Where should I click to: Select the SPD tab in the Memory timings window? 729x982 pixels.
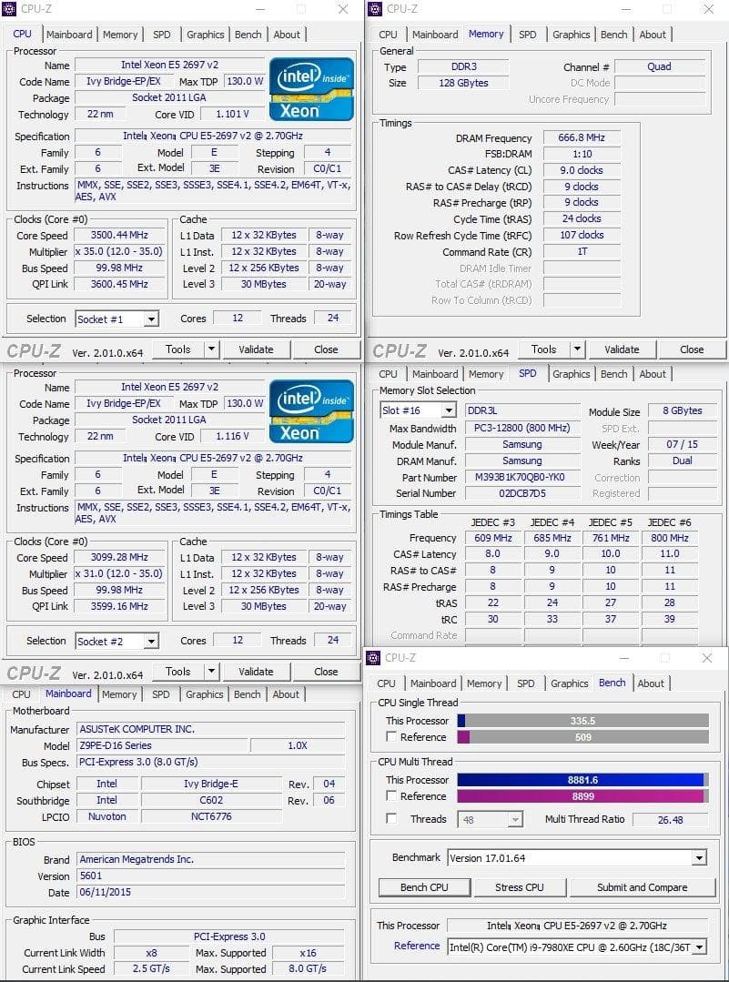[x=527, y=35]
